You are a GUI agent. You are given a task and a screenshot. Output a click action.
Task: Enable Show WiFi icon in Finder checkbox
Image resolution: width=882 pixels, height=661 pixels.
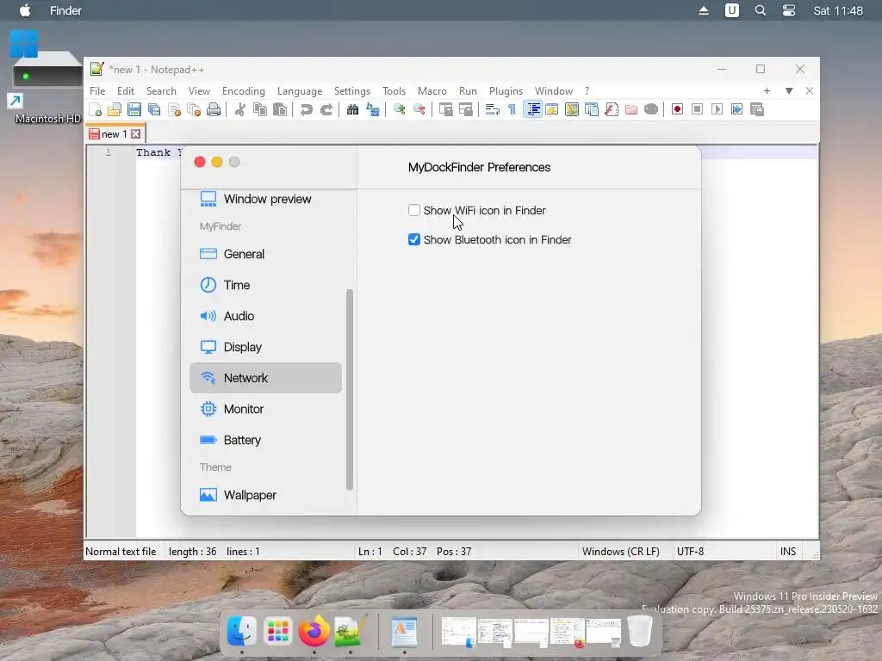[x=414, y=210]
